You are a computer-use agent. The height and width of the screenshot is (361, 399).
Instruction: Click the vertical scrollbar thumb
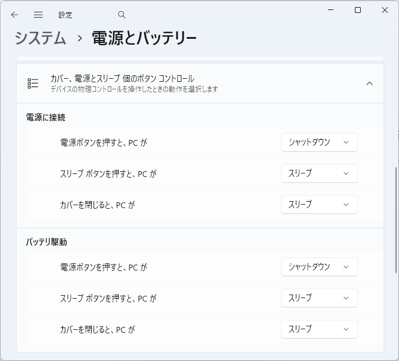click(x=396, y=220)
